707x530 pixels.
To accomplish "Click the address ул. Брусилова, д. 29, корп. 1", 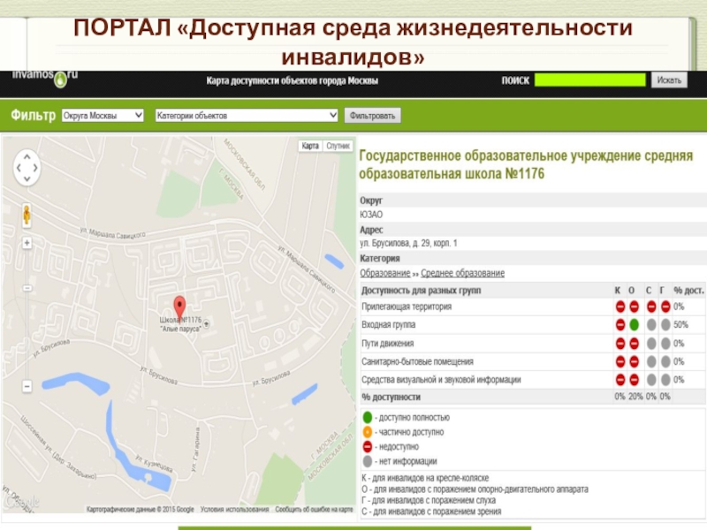I will [x=408, y=244].
